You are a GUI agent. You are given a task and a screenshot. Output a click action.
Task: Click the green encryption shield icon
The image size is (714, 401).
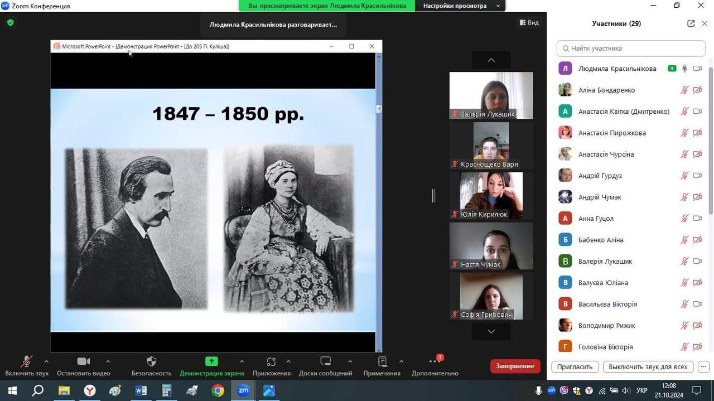tap(10, 23)
